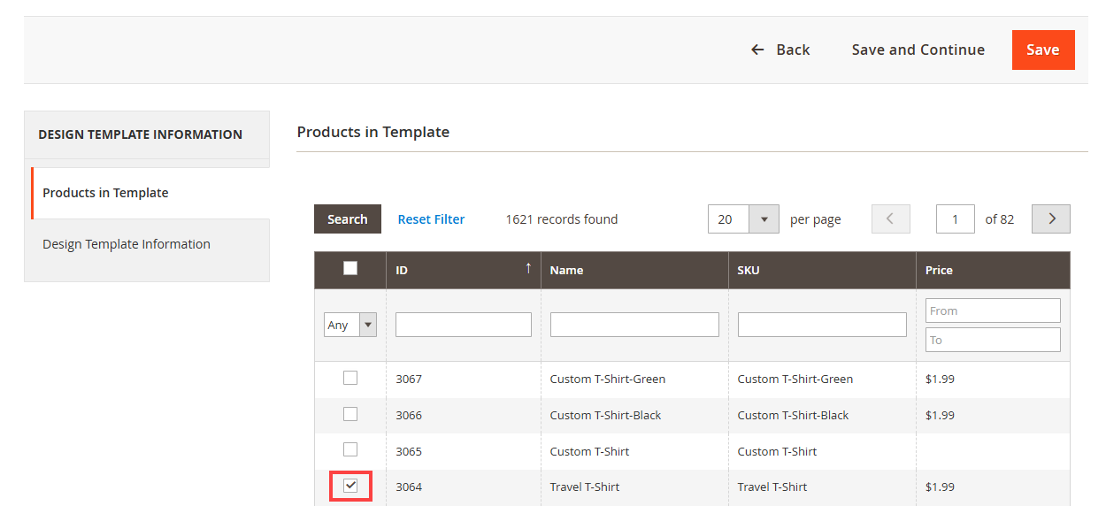The width and height of the screenshot is (1106, 506).
Task: Focus the SKU filter text box
Action: click(822, 325)
